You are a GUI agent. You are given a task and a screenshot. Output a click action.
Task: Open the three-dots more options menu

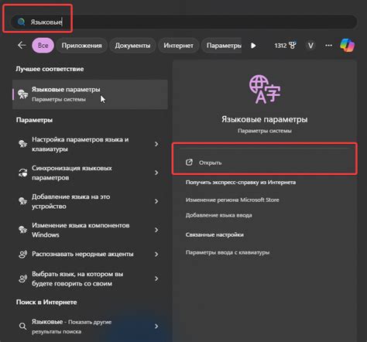point(328,46)
